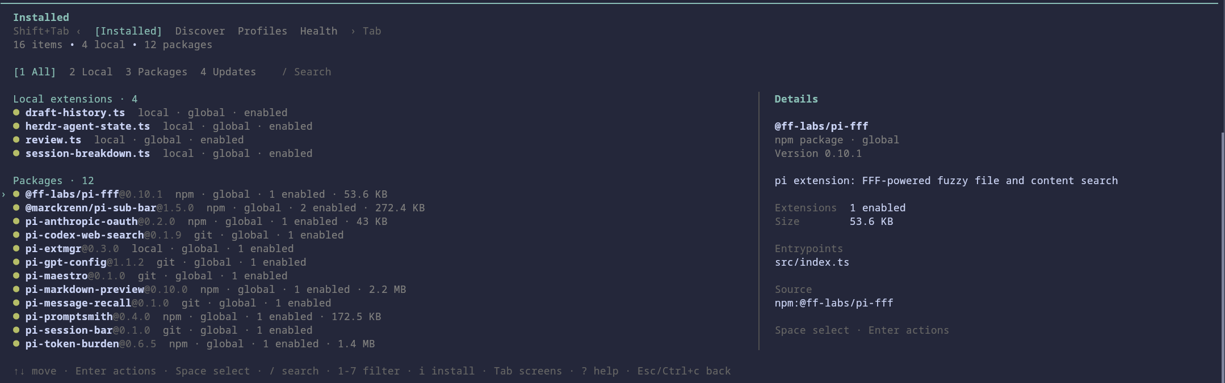Click the '? help' footer hint
Viewport: 1225px width, 383px height.
[600, 371]
